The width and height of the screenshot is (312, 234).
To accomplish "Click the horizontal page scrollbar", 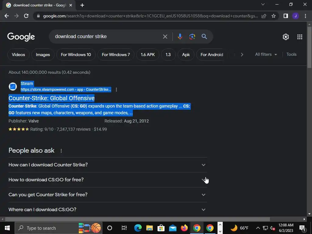I will pos(137,219).
